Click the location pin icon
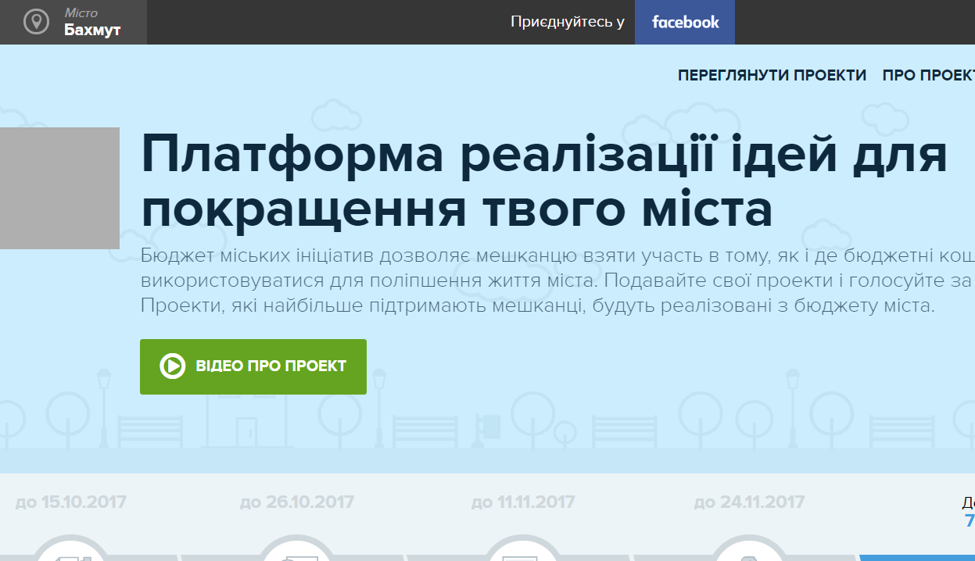This screenshot has width=975, height=561. pyautogui.click(x=36, y=22)
